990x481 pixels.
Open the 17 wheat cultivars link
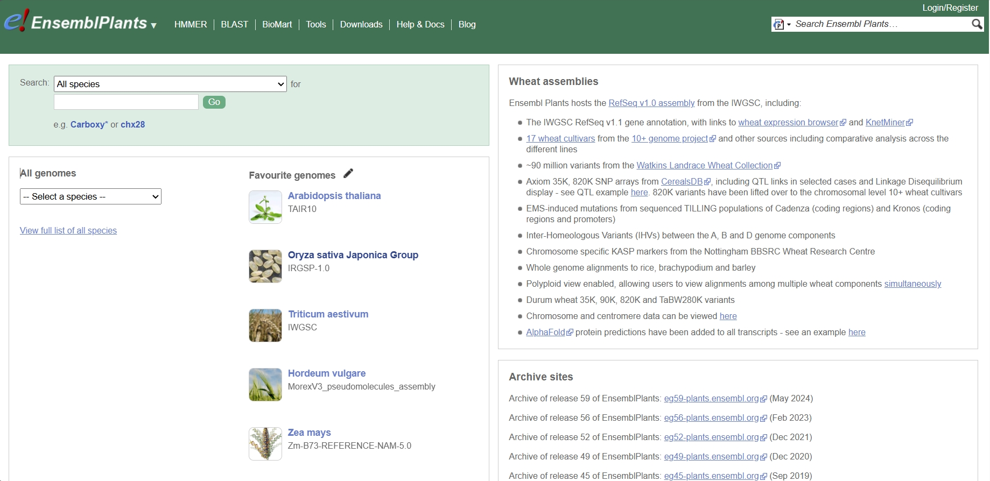point(560,138)
